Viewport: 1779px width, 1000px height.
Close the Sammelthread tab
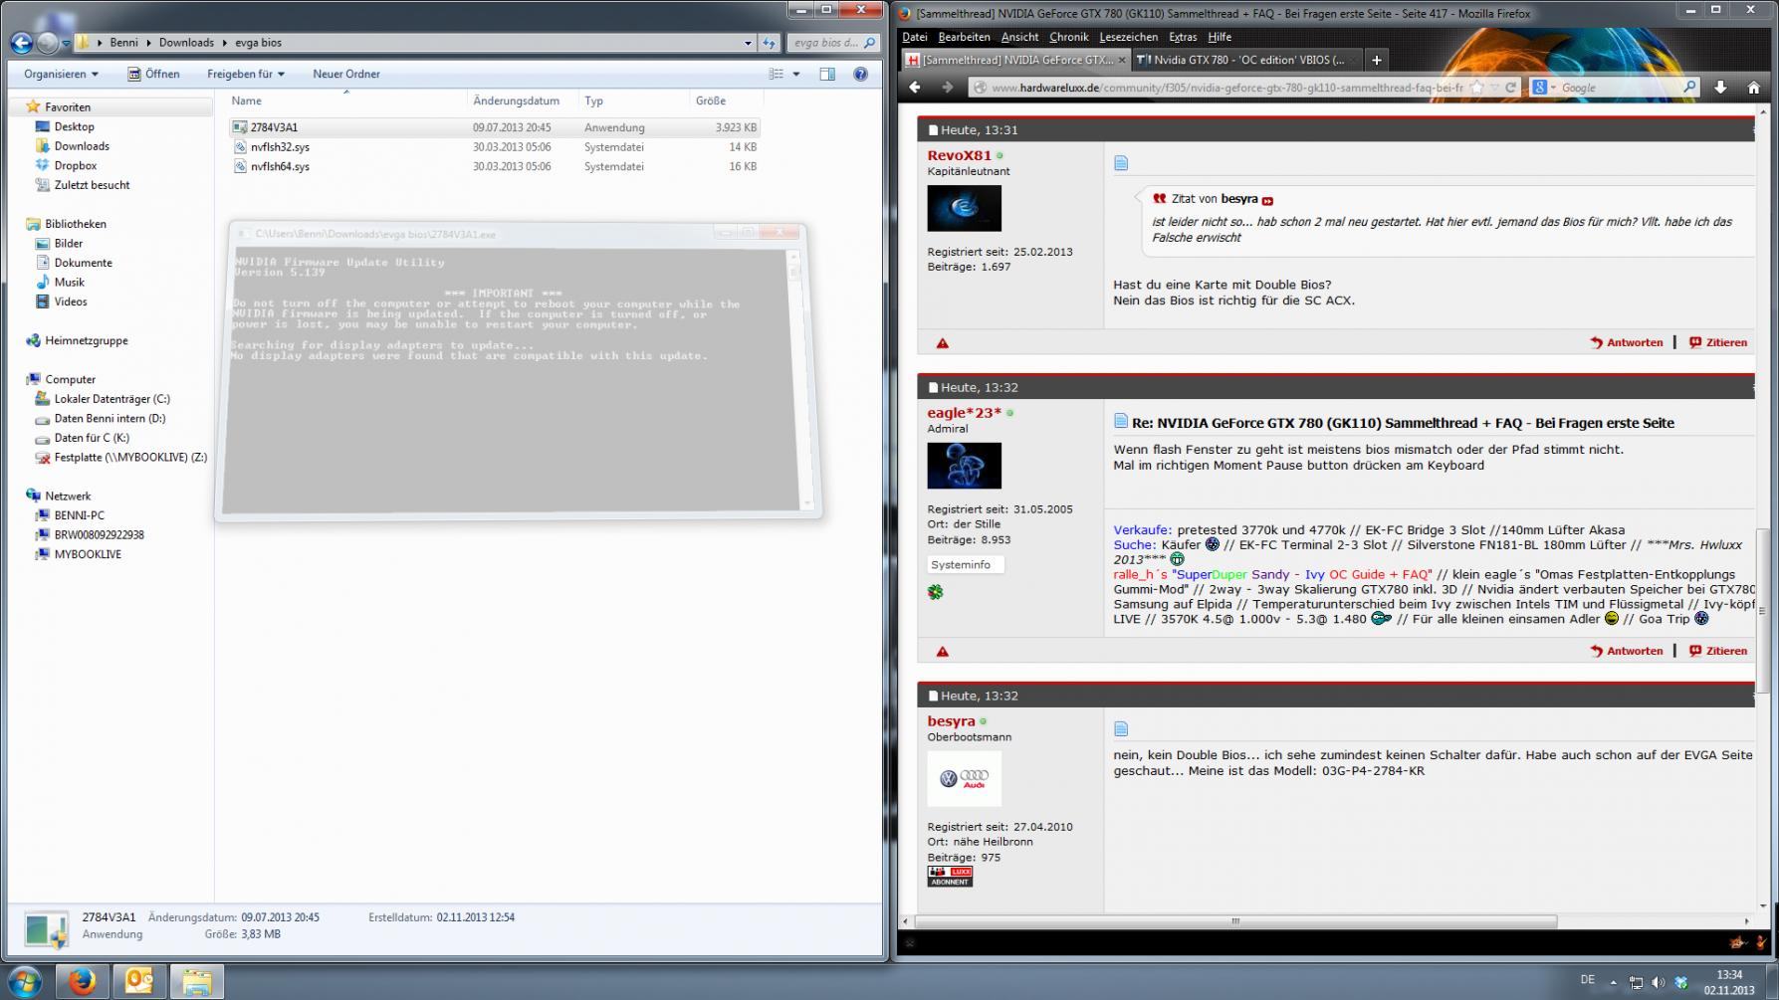point(1122,60)
